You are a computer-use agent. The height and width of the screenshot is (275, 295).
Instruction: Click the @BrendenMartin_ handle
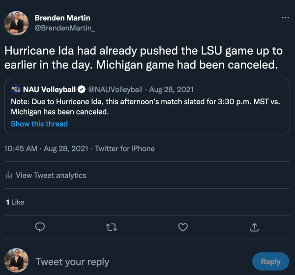pyautogui.click(x=64, y=28)
